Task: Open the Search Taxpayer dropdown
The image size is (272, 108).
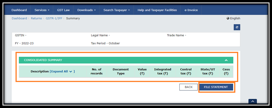Action: click(x=116, y=10)
